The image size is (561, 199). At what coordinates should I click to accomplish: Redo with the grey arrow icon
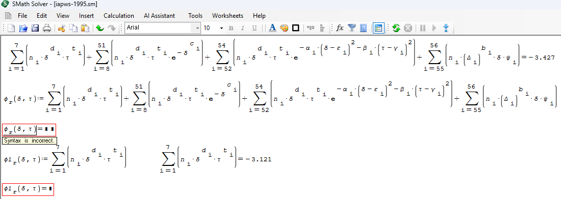112,28
